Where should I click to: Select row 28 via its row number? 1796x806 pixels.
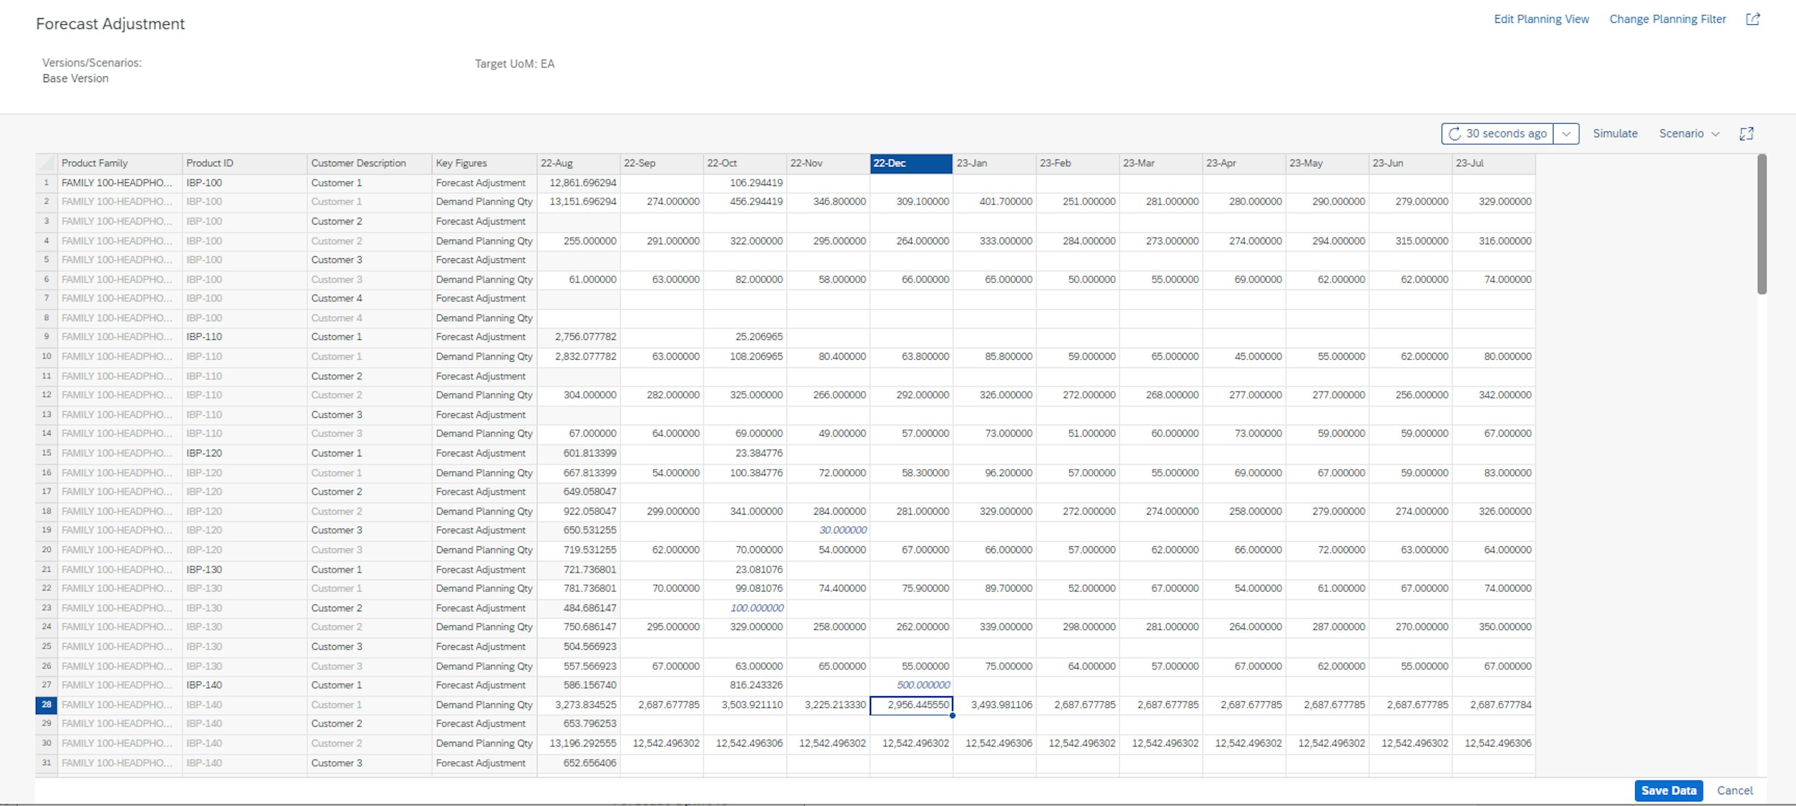[46, 704]
